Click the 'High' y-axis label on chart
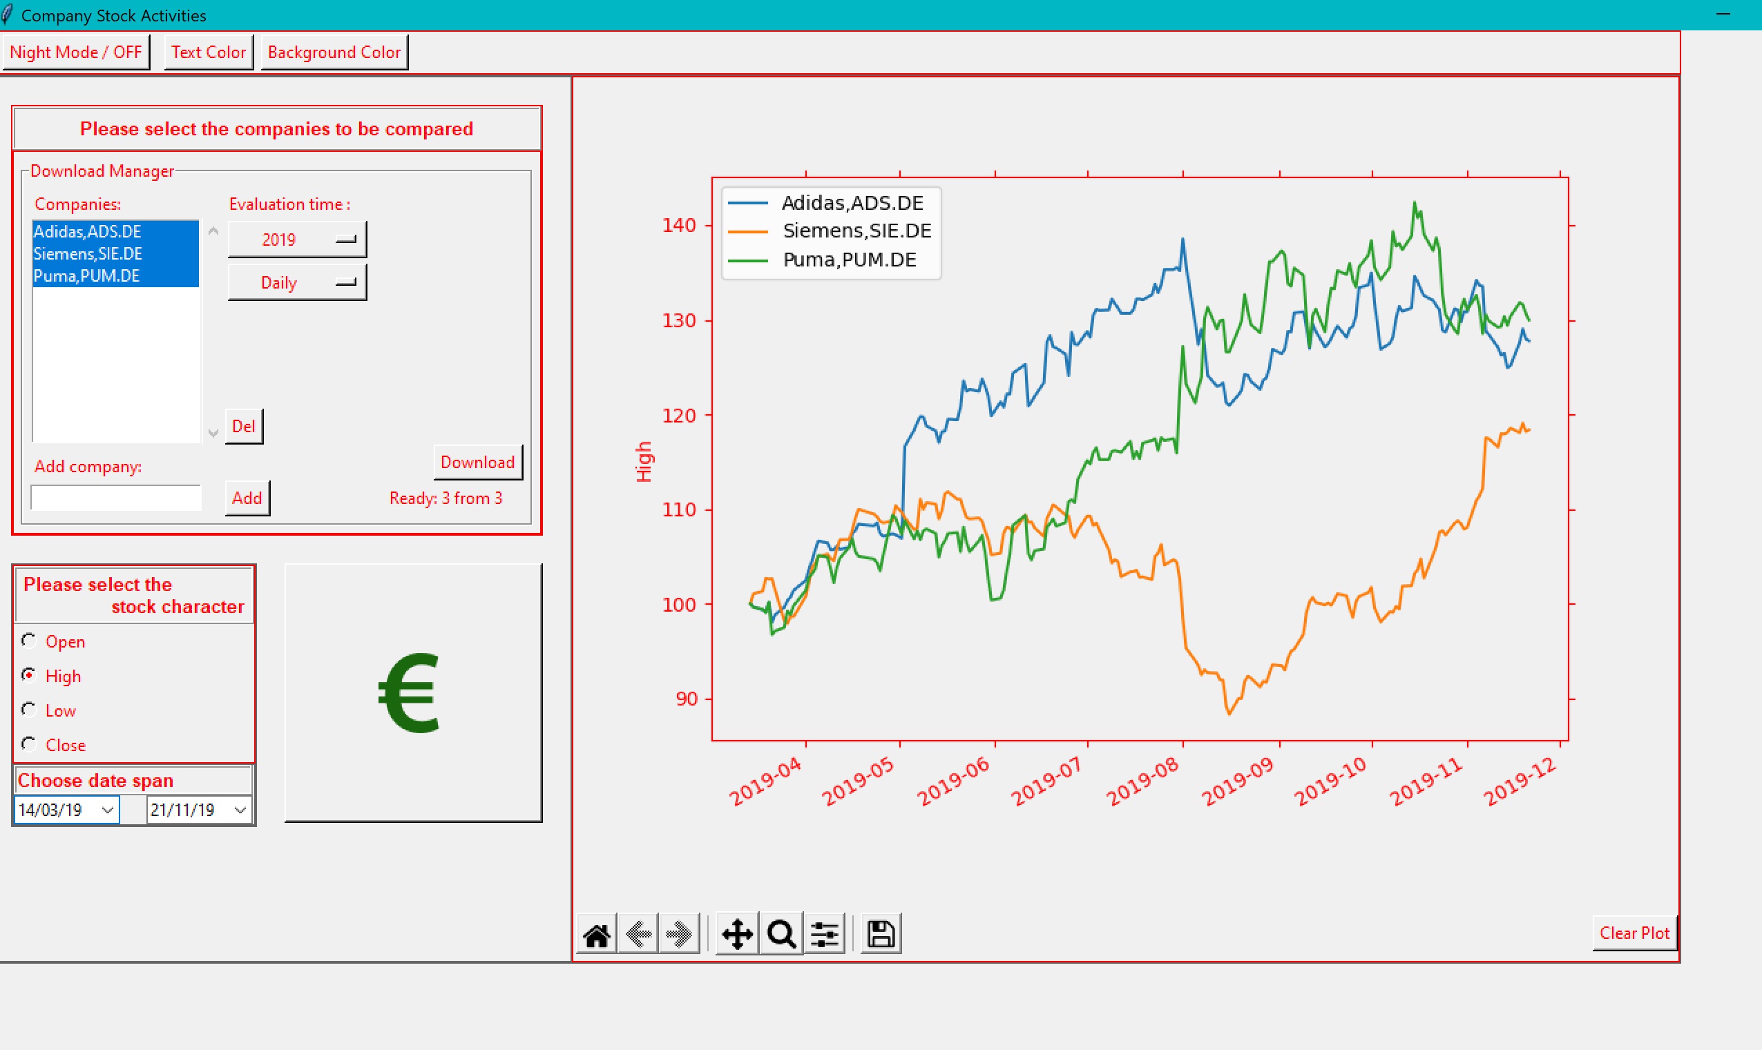The width and height of the screenshot is (1762, 1050). point(644,461)
